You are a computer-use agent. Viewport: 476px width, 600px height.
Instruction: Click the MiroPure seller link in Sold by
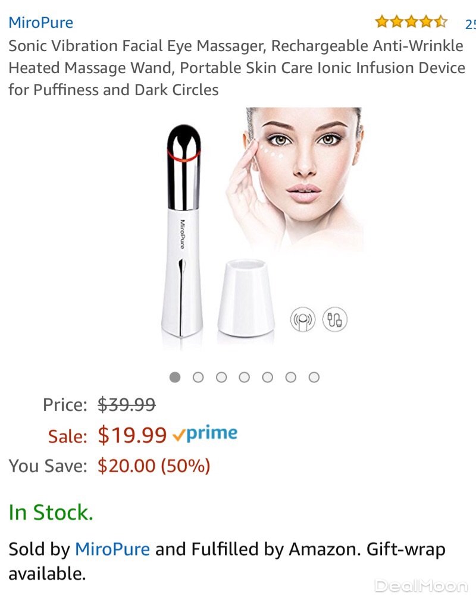[x=112, y=549]
